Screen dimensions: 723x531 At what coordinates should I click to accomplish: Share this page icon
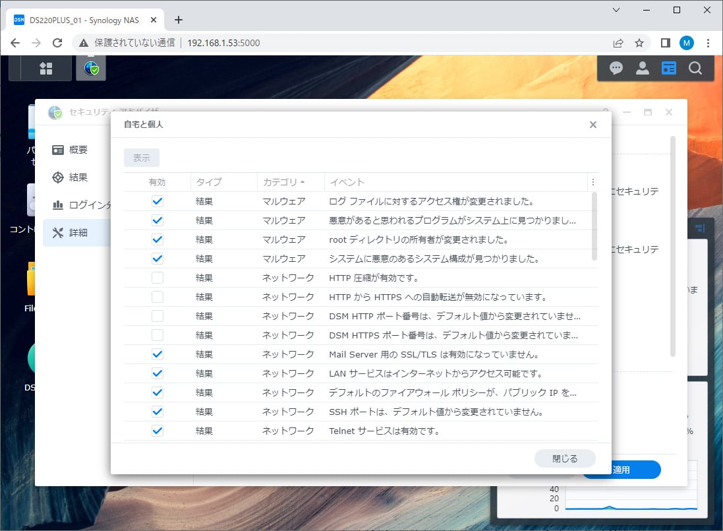(x=618, y=43)
